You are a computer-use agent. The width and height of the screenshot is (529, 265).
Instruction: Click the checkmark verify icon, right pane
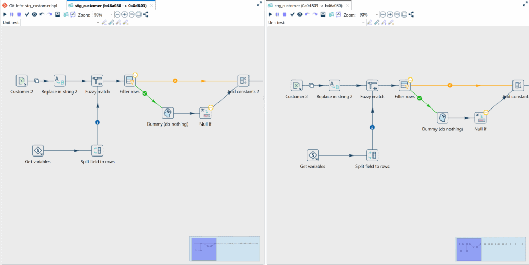pos(292,14)
